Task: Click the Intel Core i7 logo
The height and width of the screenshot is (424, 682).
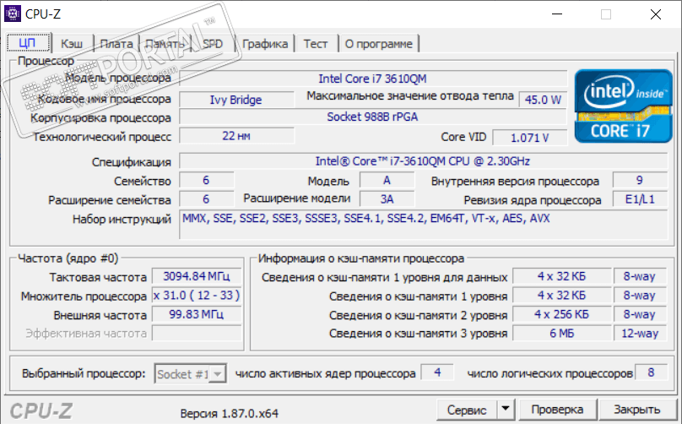Action: [623, 106]
